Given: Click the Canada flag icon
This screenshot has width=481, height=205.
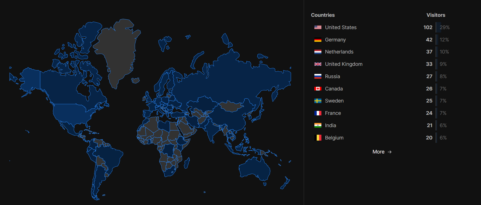Looking at the screenshot, I should pos(318,89).
